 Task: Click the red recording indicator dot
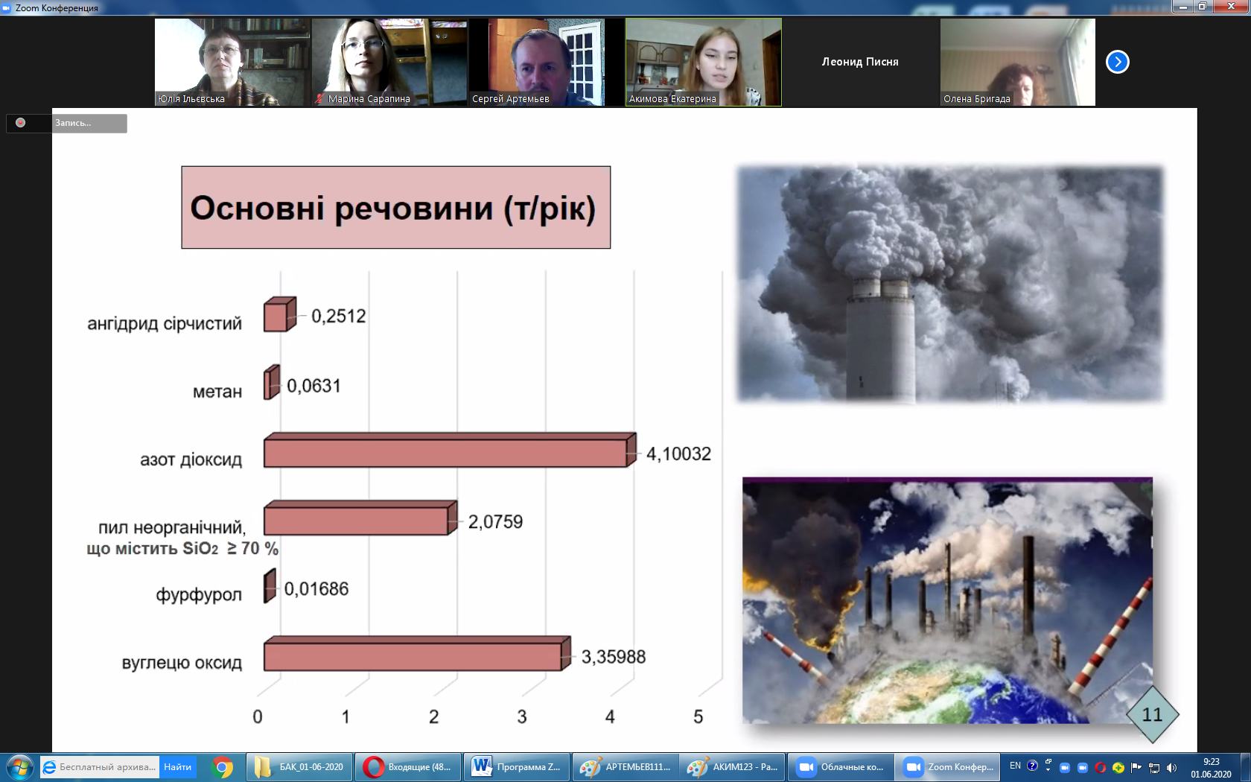21,123
